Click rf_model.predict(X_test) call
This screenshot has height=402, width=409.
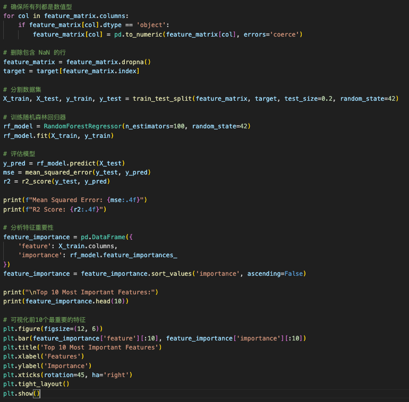tap(81, 163)
